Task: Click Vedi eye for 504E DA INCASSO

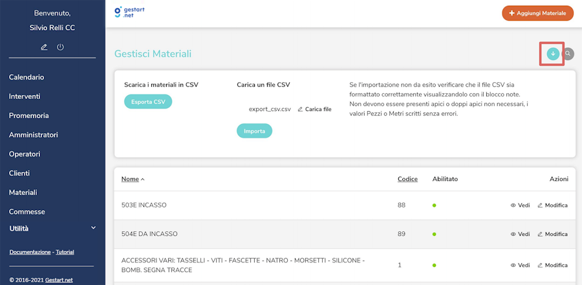Action: [519, 234]
